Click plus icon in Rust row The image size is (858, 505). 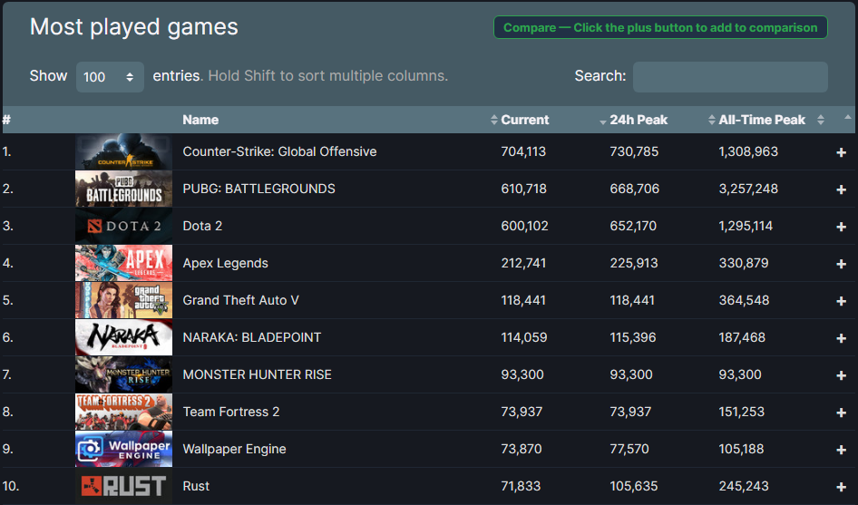pyautogui.click(x=841, y=487)
